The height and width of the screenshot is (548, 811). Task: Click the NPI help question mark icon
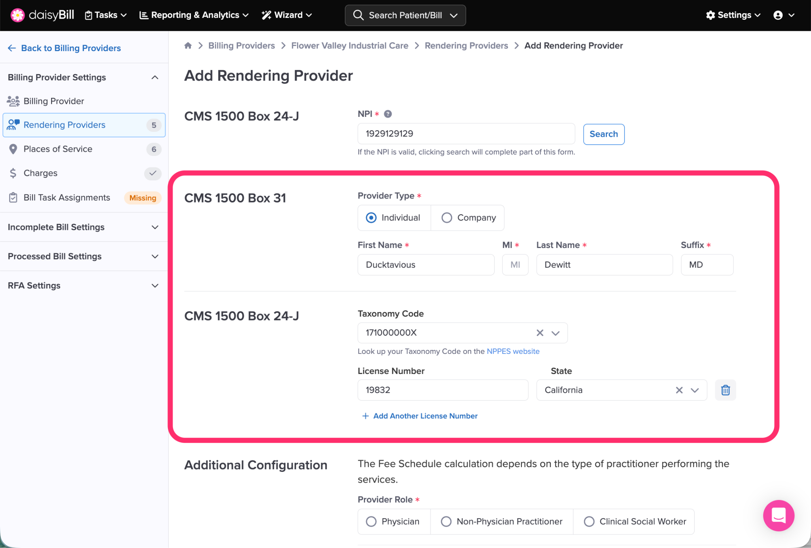388,114
